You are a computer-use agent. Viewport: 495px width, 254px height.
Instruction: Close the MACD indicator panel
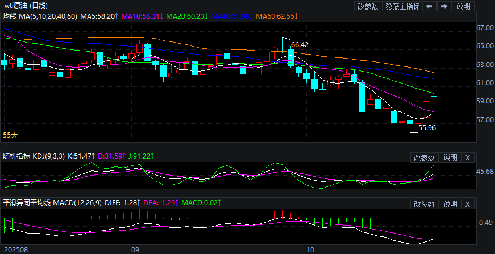point(467,204)
